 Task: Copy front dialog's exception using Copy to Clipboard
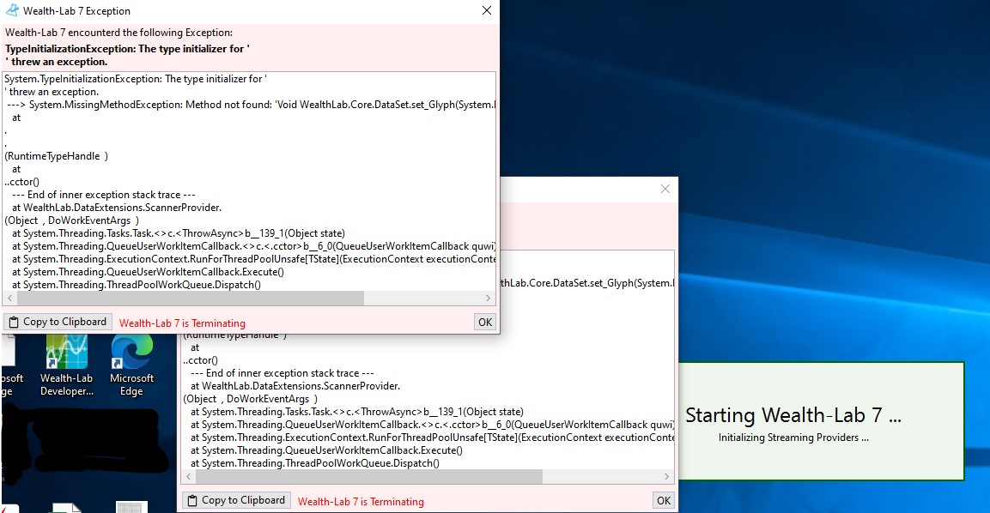tap(58, 322)
